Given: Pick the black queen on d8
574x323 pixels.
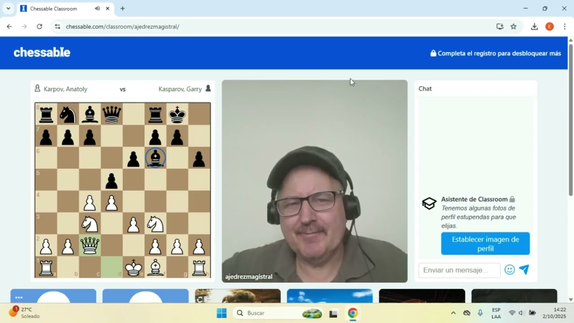Looking at the screenshot, I should click(112, 114).
